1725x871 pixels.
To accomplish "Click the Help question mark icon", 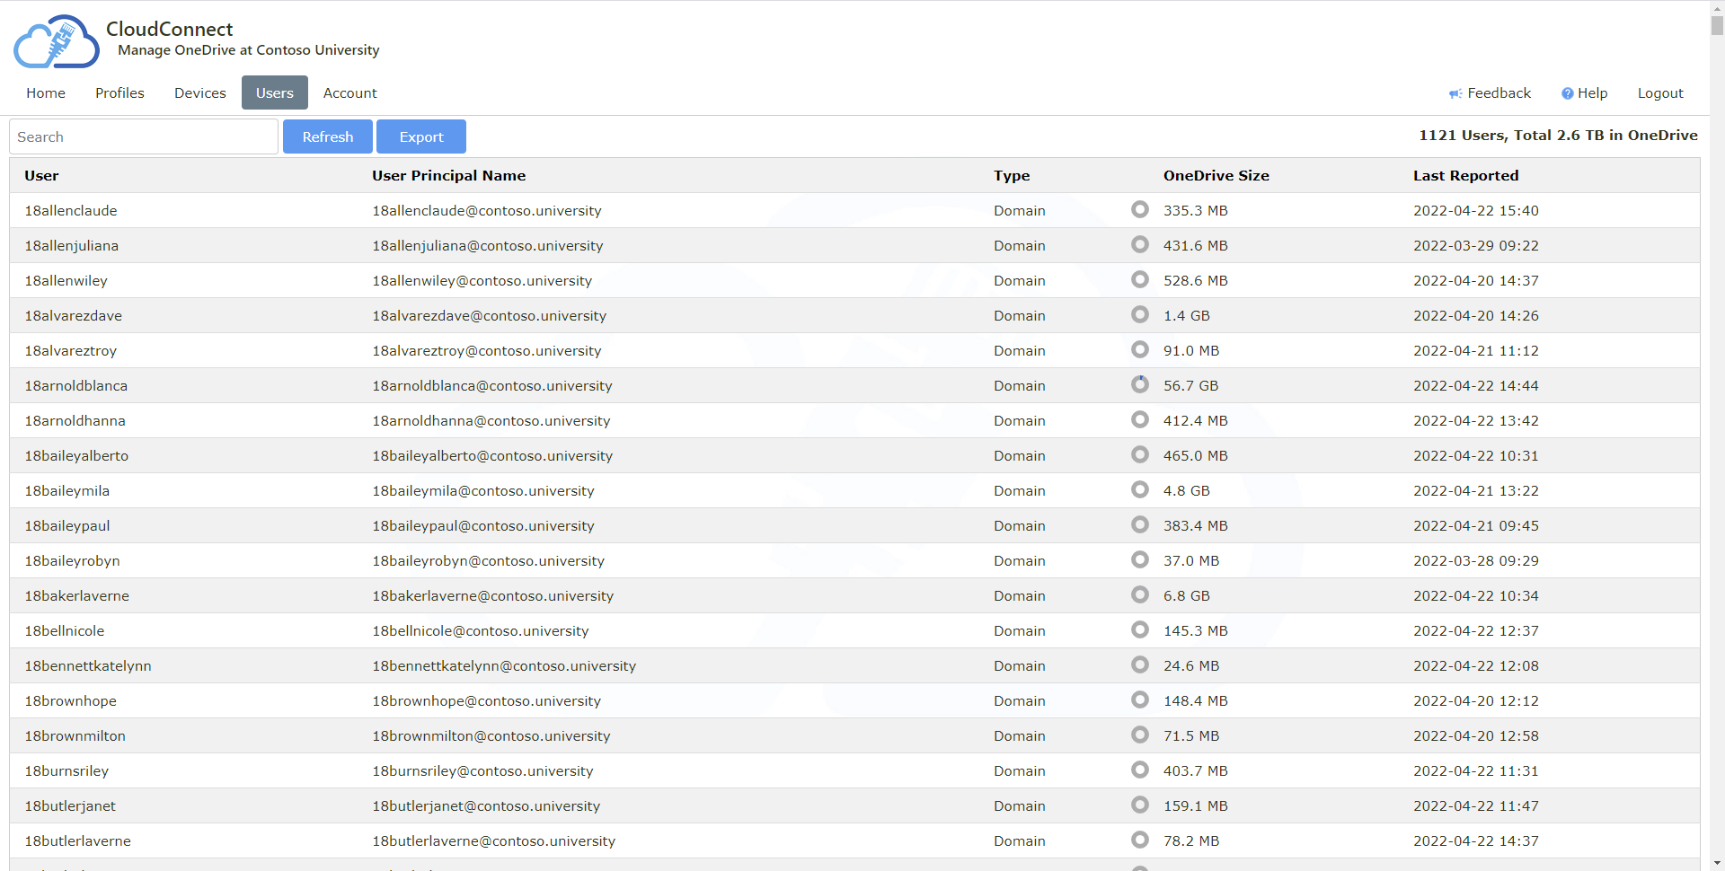I will (x=1567, y=93).
